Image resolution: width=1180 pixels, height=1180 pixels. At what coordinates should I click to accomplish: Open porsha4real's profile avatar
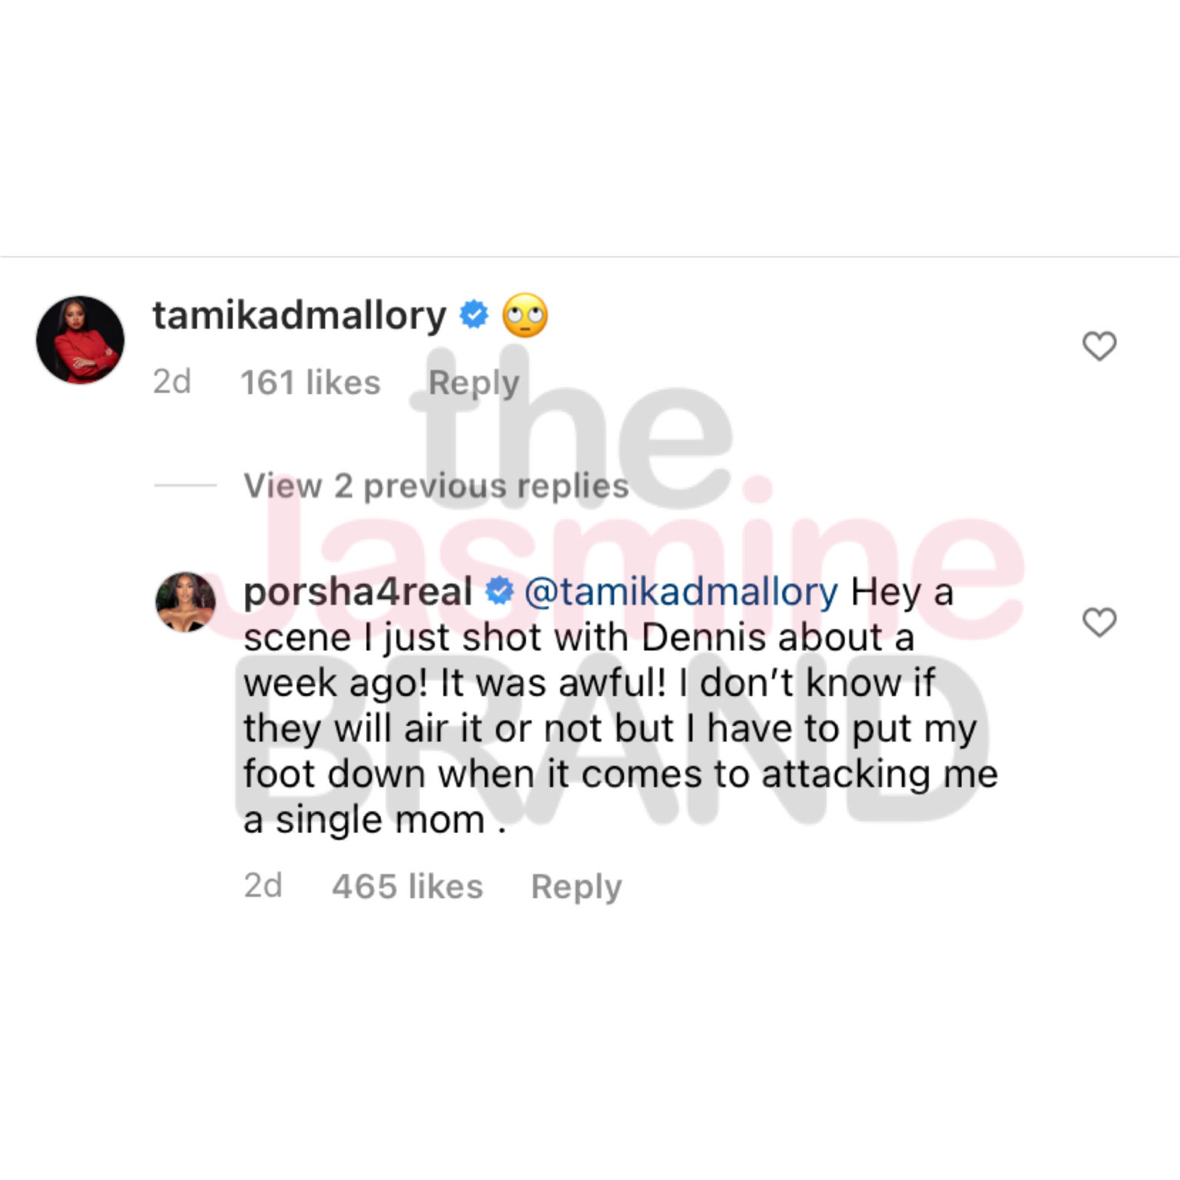[x=185, y=602]
